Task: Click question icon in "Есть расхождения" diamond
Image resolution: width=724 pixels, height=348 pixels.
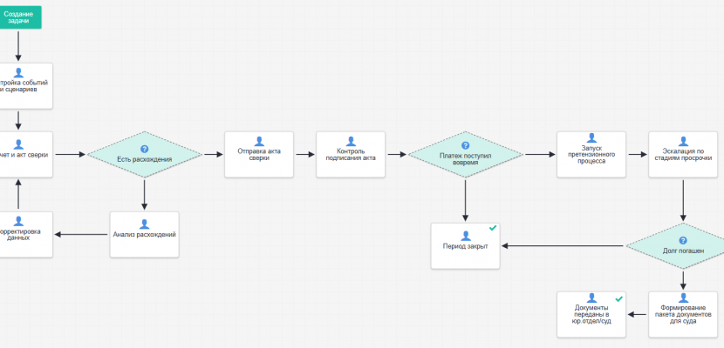Action: pos(145,149)
